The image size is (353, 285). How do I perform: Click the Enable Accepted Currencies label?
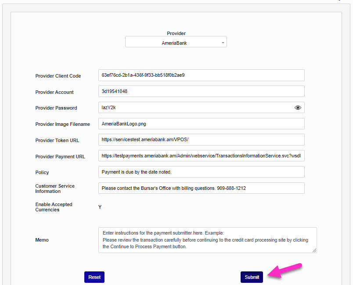54,207
